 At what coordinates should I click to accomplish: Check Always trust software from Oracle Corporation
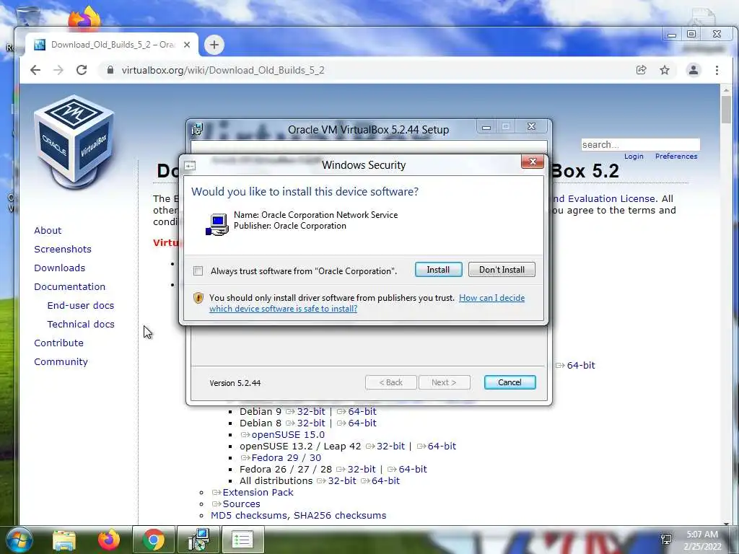click(198, 271)
